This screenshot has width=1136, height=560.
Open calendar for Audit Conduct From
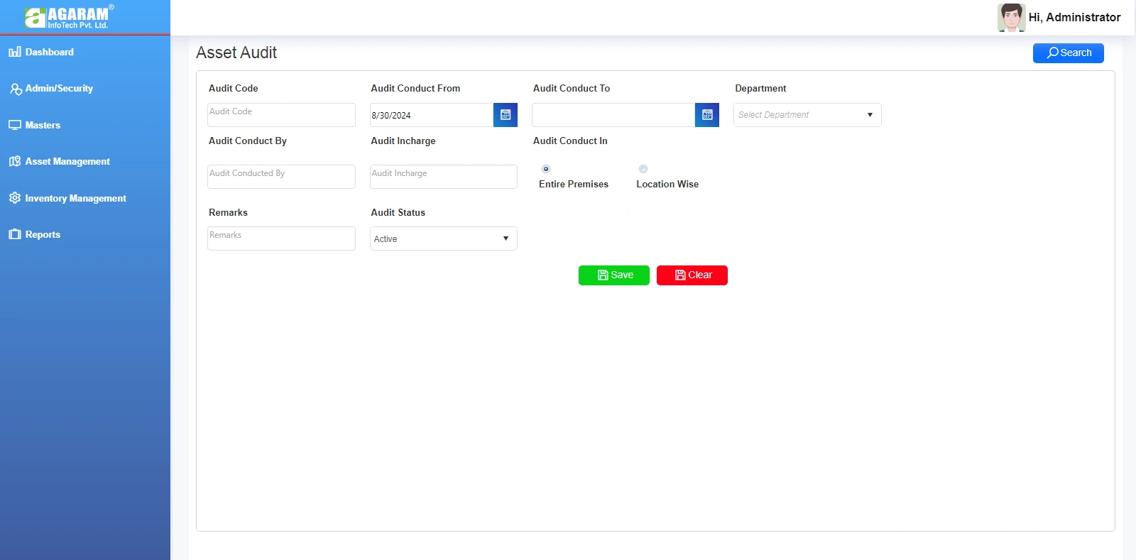tap(506, 115)
